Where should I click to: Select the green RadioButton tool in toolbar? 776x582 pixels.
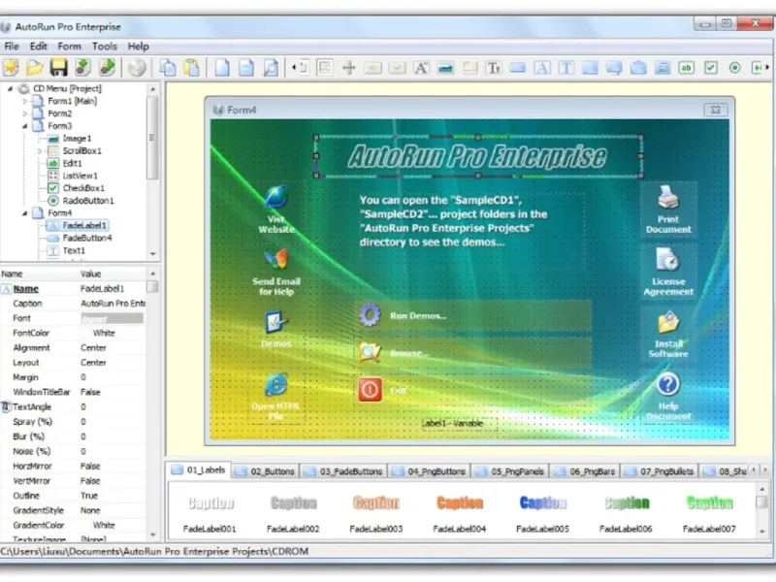pyautogui.click(x=734, y=68)
